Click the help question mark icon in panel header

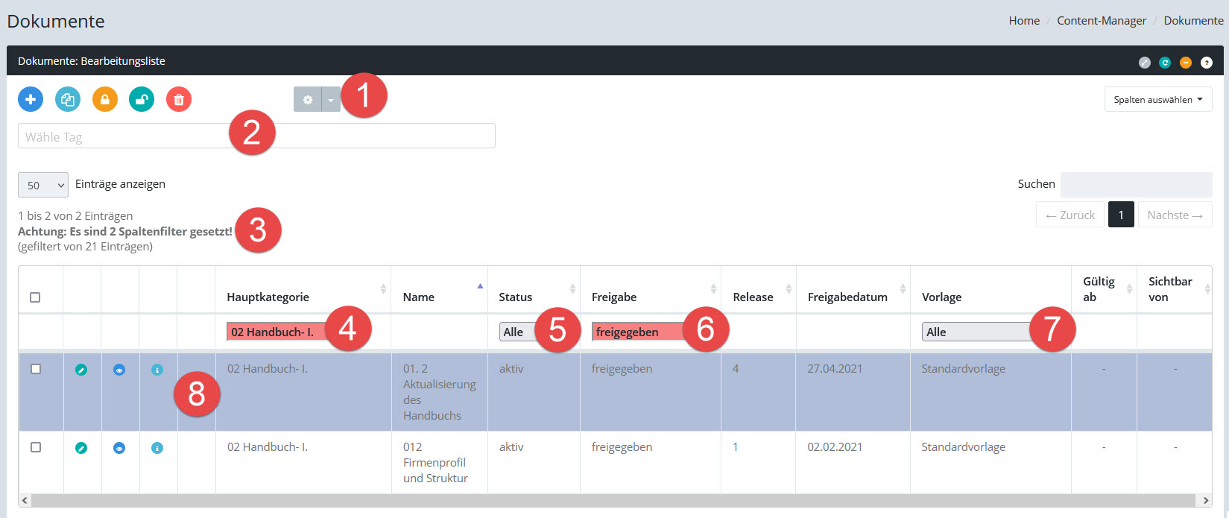[1207, 63]
